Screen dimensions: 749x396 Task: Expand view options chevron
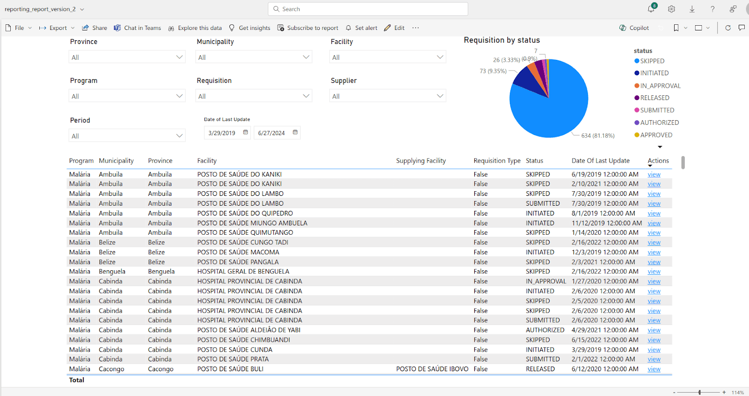pyautogui.click(x=708, y=28)
